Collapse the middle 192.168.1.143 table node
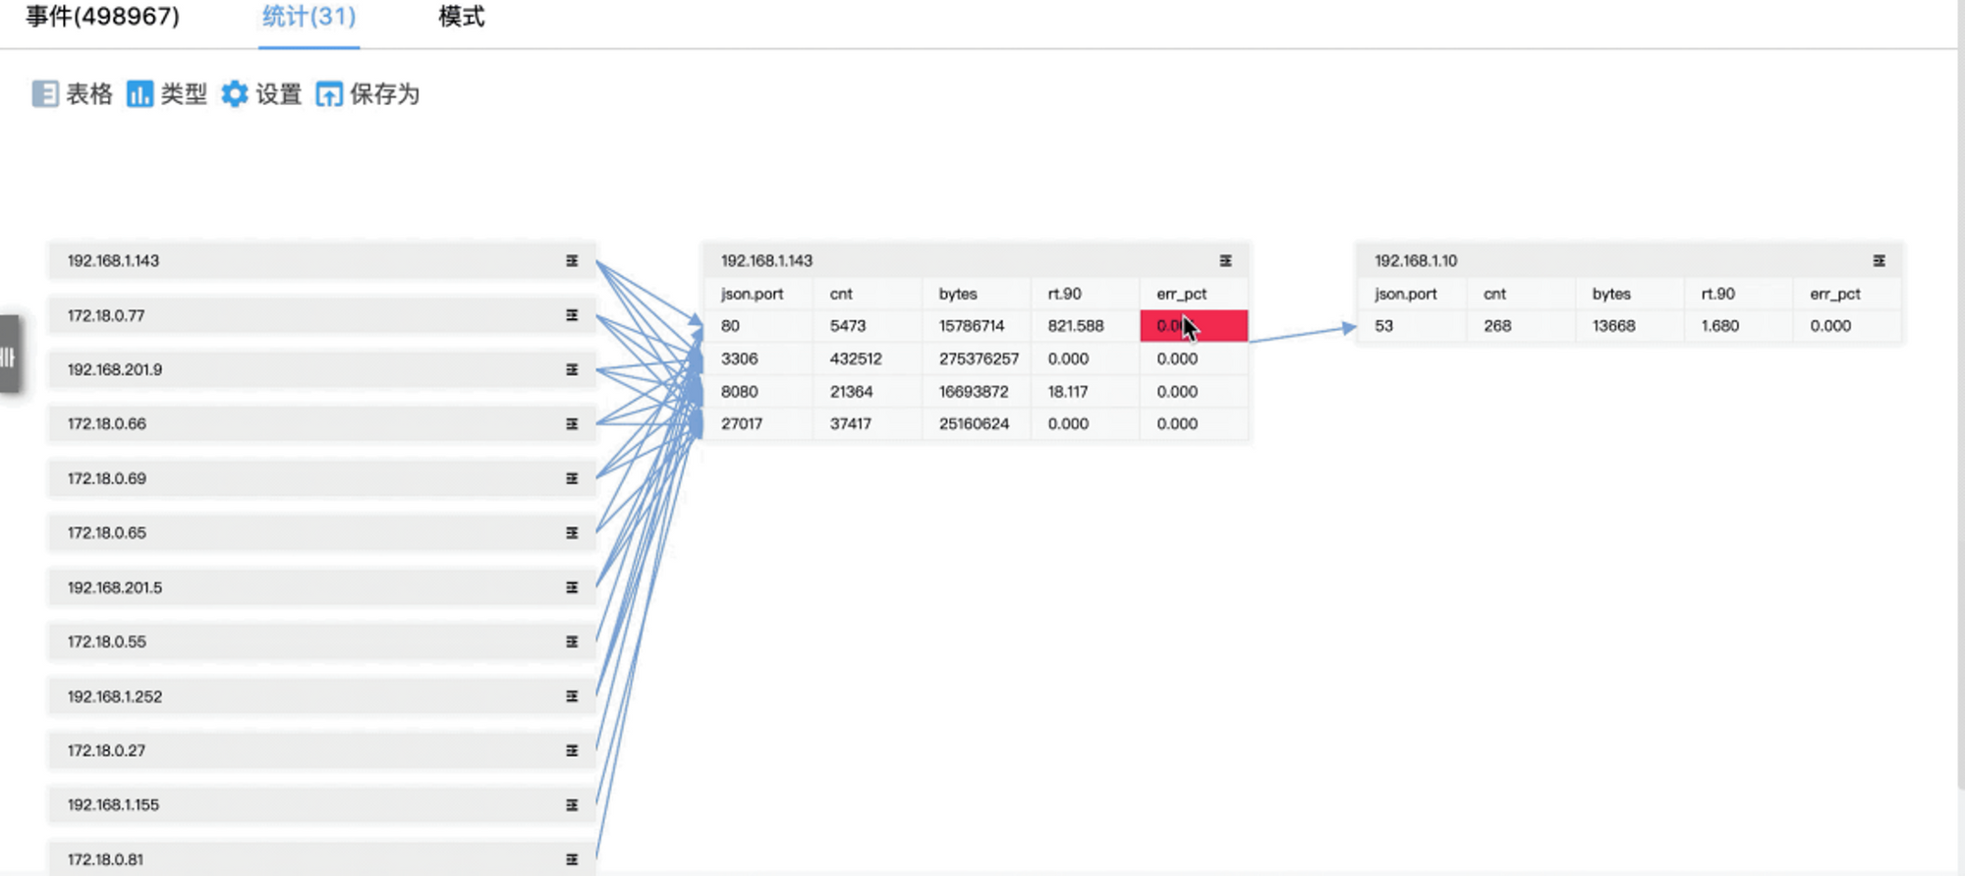 coord(1225,261)
